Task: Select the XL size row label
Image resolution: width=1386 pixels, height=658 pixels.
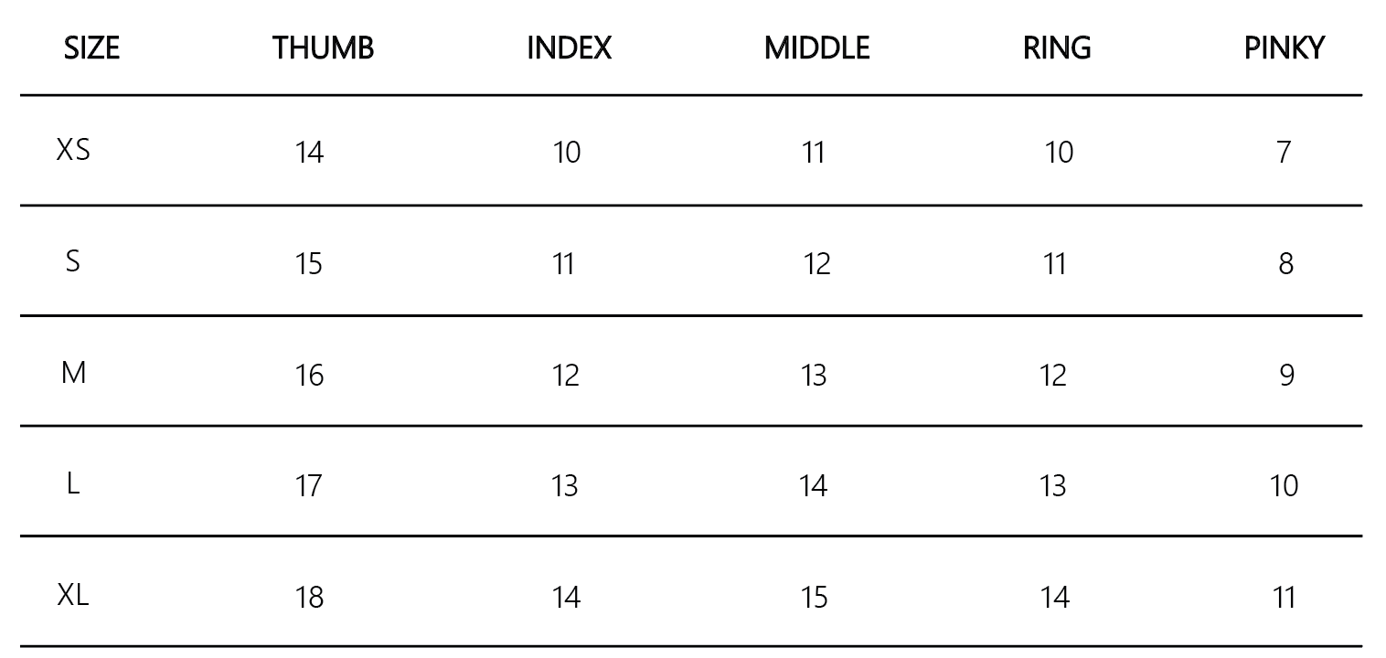Action: [73, 596]
